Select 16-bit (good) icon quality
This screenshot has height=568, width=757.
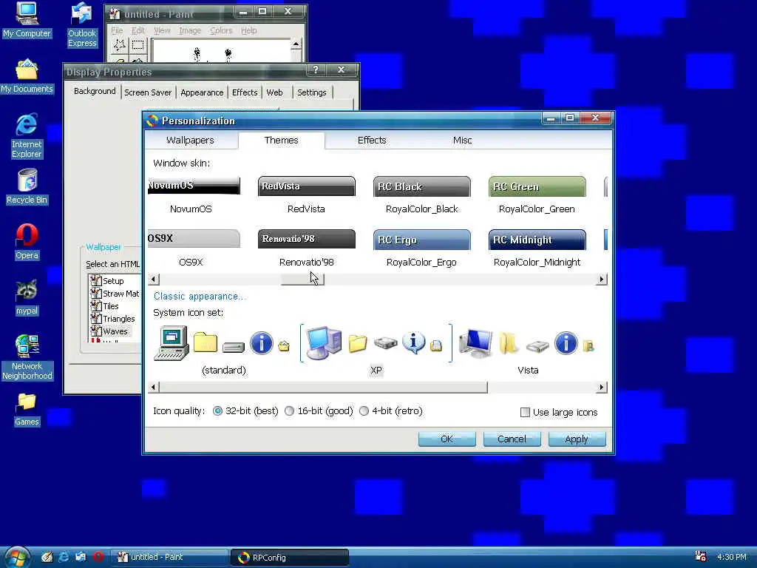pos(289,411)
